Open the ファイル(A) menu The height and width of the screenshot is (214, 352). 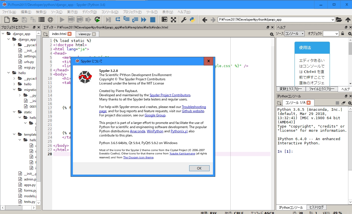tap(9, 12)
